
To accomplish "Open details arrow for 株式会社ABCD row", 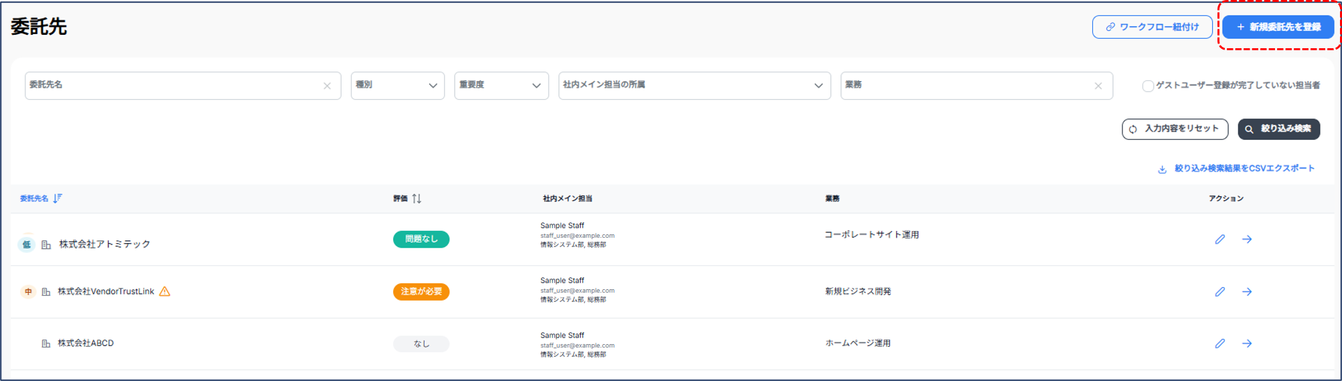I will (1246, 344).
